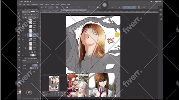179x100 pixels.
Task: Choose the main drawing color swatch
Action: coord(18,90)
